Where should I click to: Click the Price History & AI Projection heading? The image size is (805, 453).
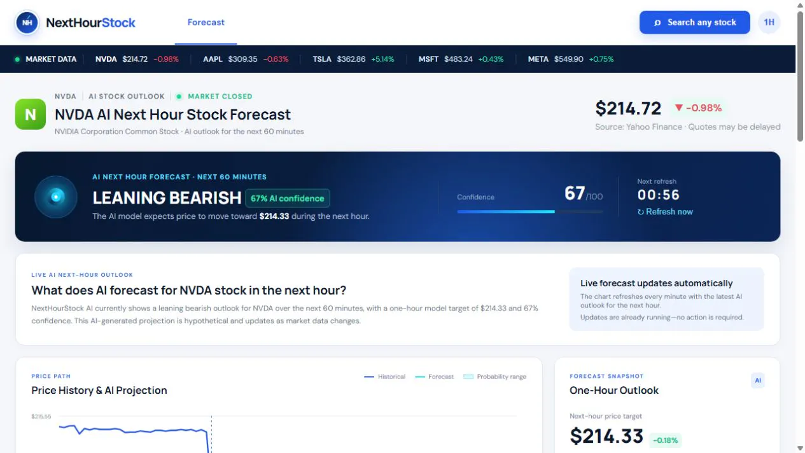[x=99, y=391]
